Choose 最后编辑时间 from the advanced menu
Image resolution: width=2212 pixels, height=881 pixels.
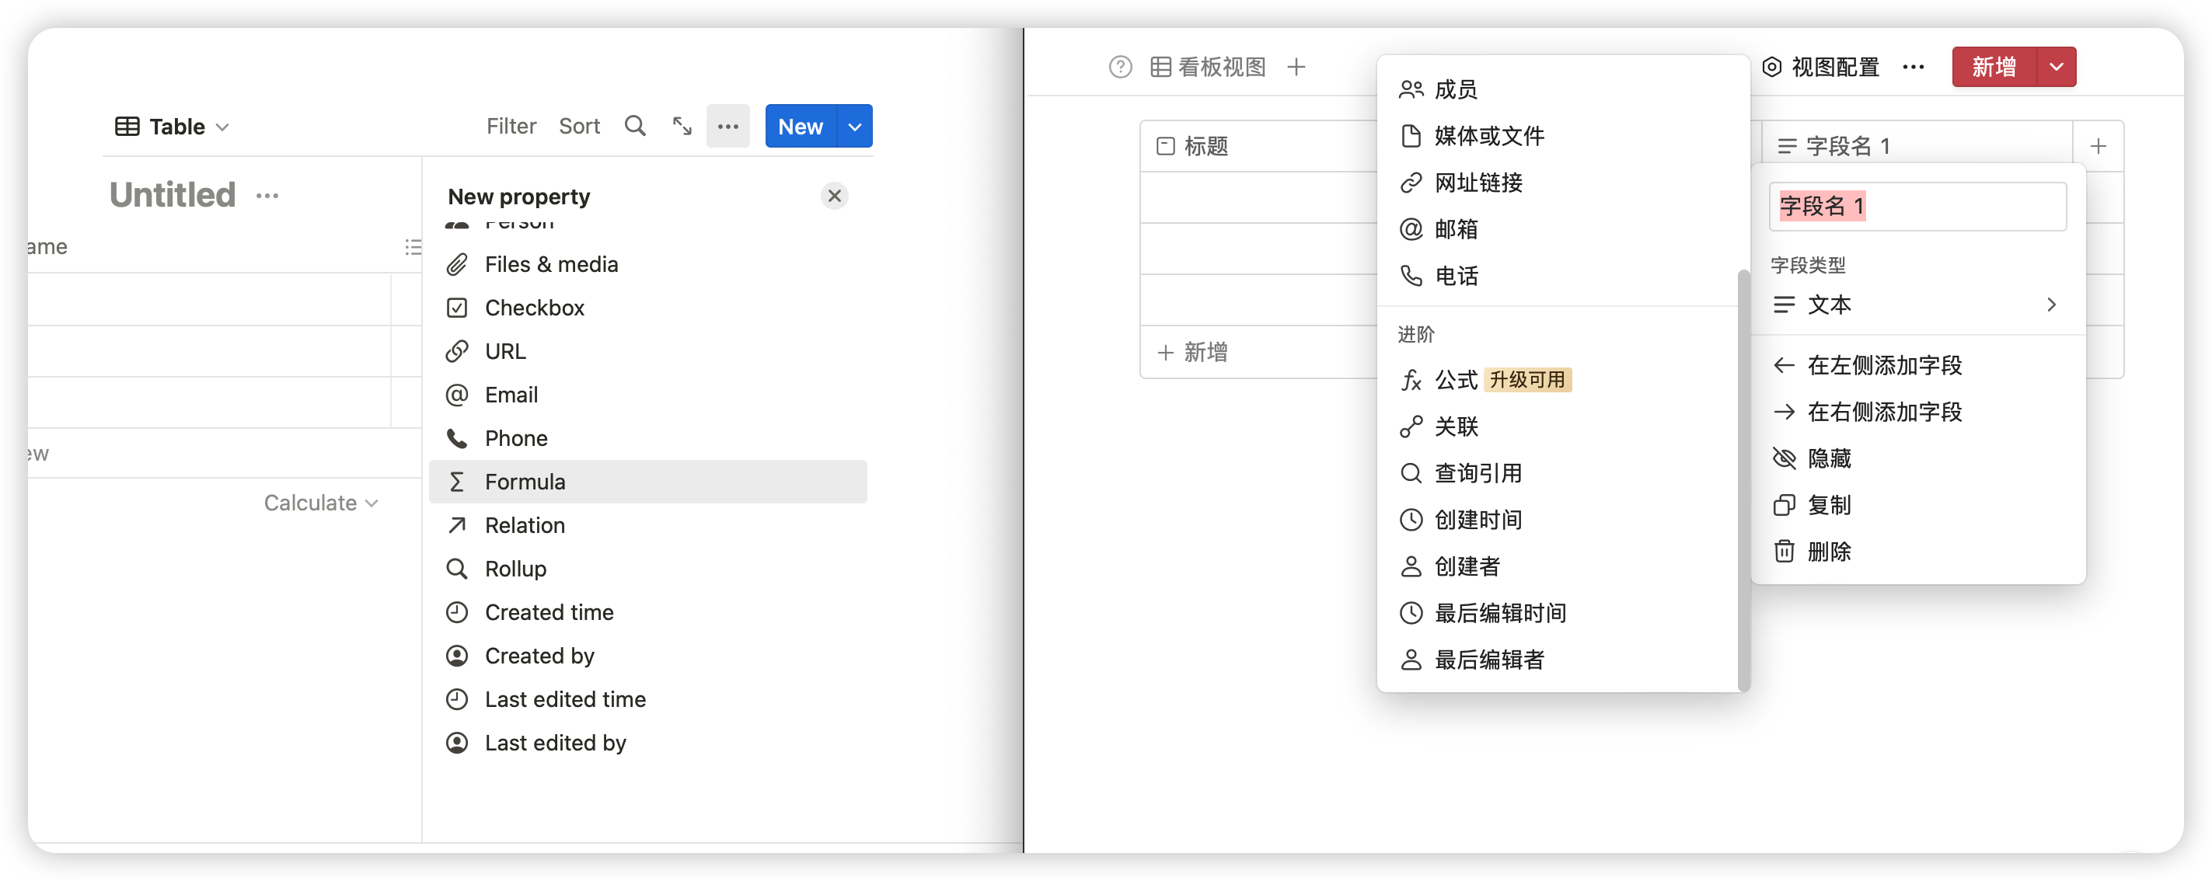click(x=1499, y=612)
